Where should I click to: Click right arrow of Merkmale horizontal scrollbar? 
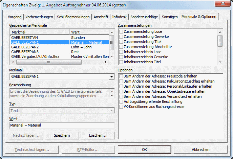click(x=106, y=62)
